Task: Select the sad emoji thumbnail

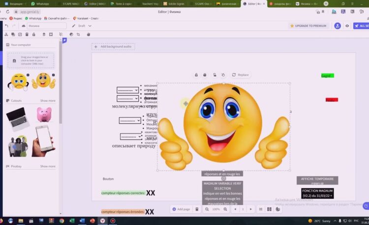Action: pyautogui.click(x=19, y=81)
